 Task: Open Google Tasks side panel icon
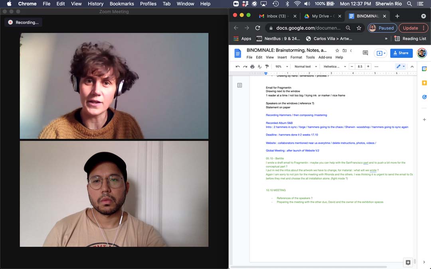tap(424, 97)
